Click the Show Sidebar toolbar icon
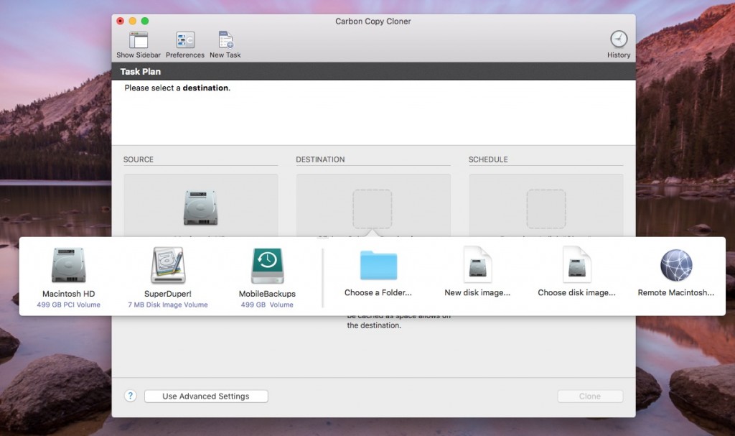735x436 pixels. click(139, 40)
